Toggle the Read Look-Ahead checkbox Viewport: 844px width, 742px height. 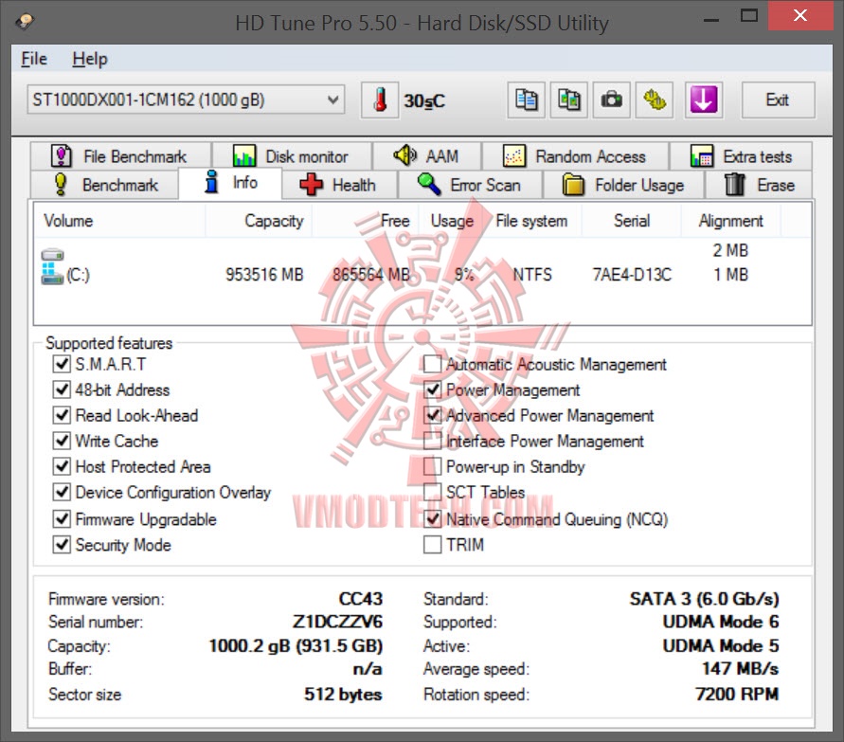62,415
